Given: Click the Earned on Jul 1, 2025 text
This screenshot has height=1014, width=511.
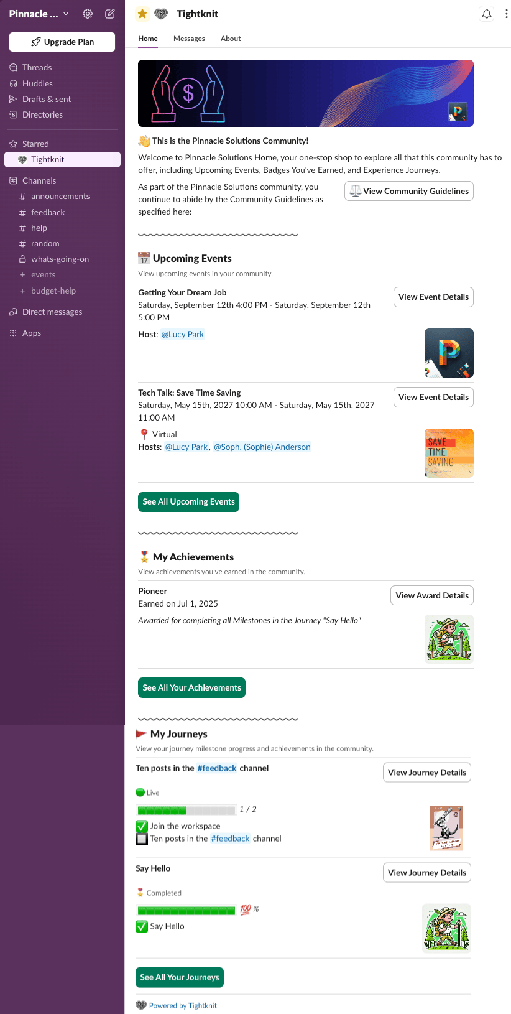Looking at the screenshot, I should coord(178,603).
